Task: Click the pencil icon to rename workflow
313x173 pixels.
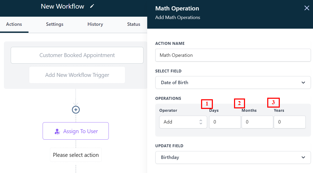Action: click(92, 6)
